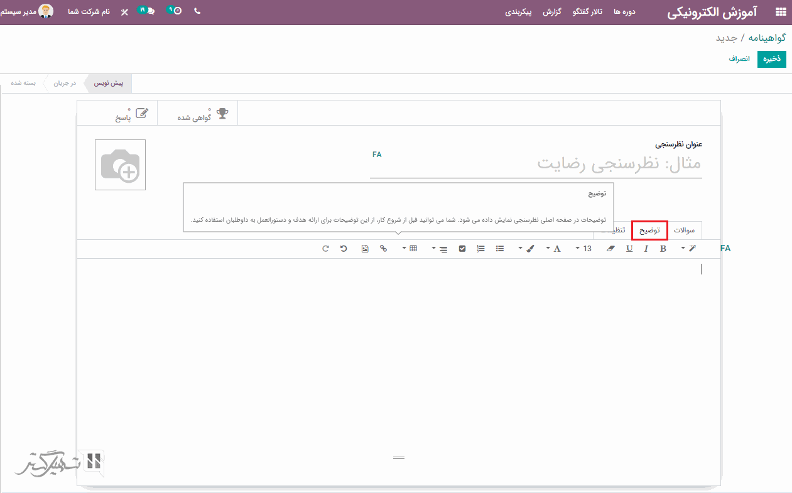The height and width of the screenshot is (493, 792).
Task: Click the redo arrow in the editor toolbar
Action: 325,249
